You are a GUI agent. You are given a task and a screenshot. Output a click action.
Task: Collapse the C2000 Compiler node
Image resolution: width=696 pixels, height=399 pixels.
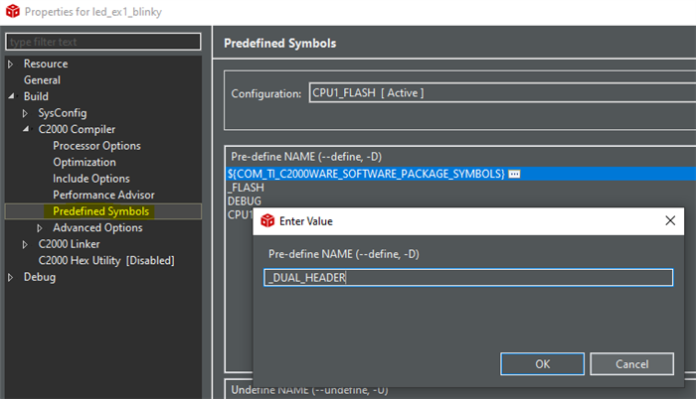pyautogui.click(x=26, y=129)
